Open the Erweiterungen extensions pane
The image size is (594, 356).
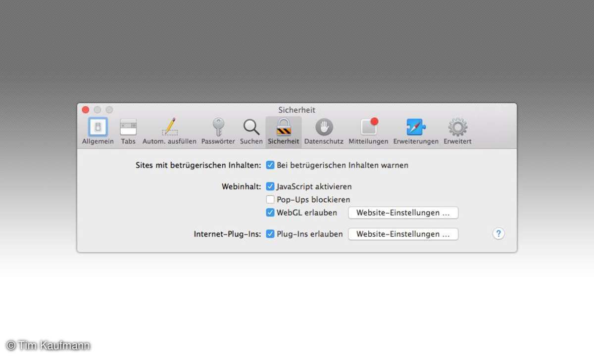[x=416, y=131]
